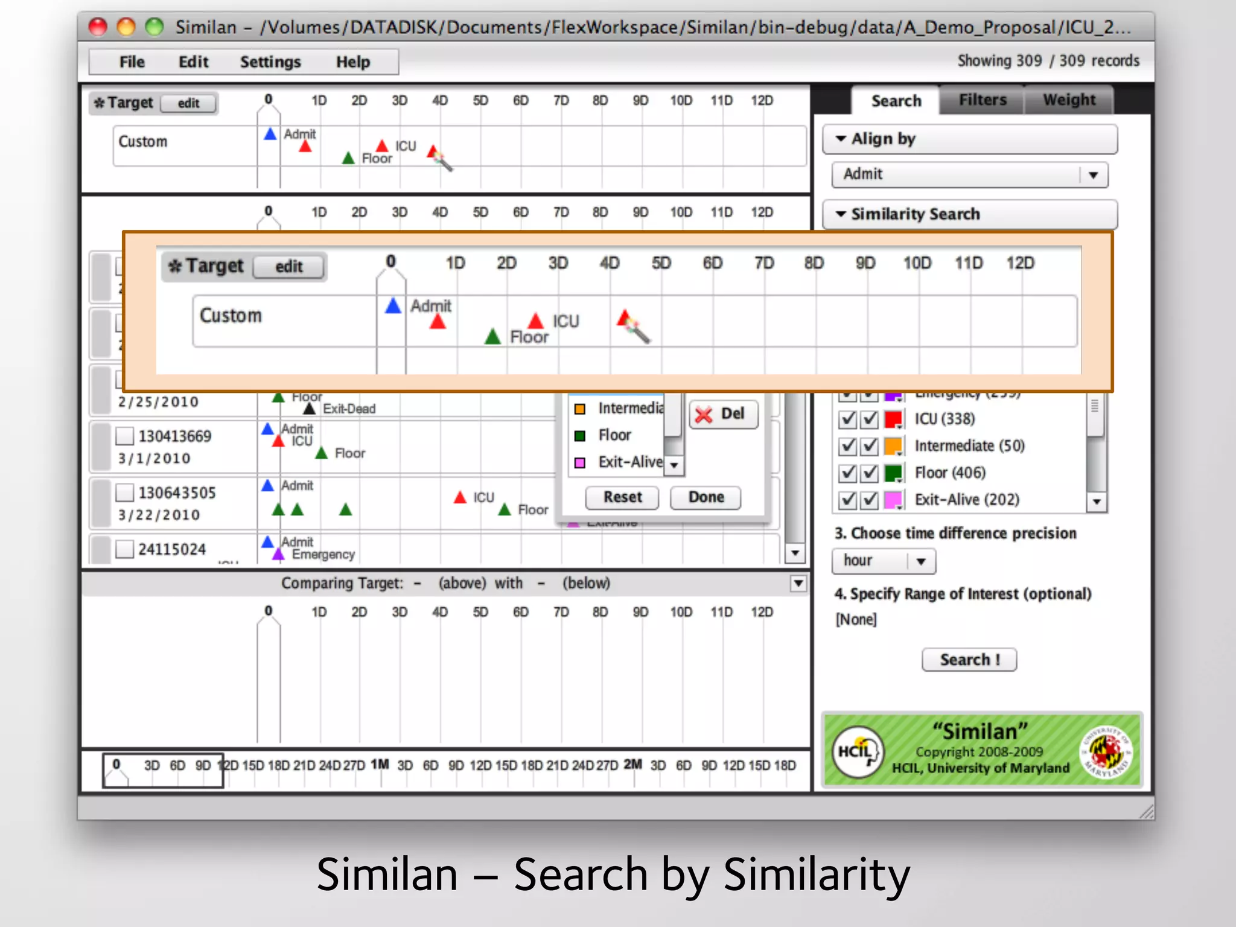Screen dimensions: 1236x927
Task: Select the Search tab
Action: pos(896,101)
